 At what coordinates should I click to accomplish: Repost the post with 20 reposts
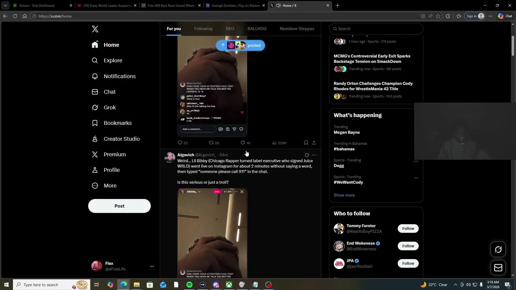(x=214, y=143)
